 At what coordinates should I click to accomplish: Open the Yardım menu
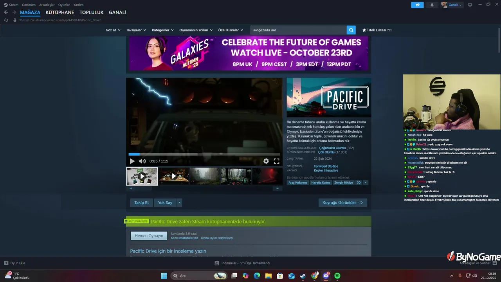click(x=78, y=5)
